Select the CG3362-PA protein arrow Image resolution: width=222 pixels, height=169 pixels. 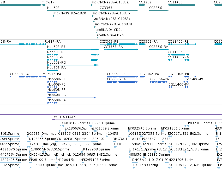pyautogui.click(x=143, y=77)
